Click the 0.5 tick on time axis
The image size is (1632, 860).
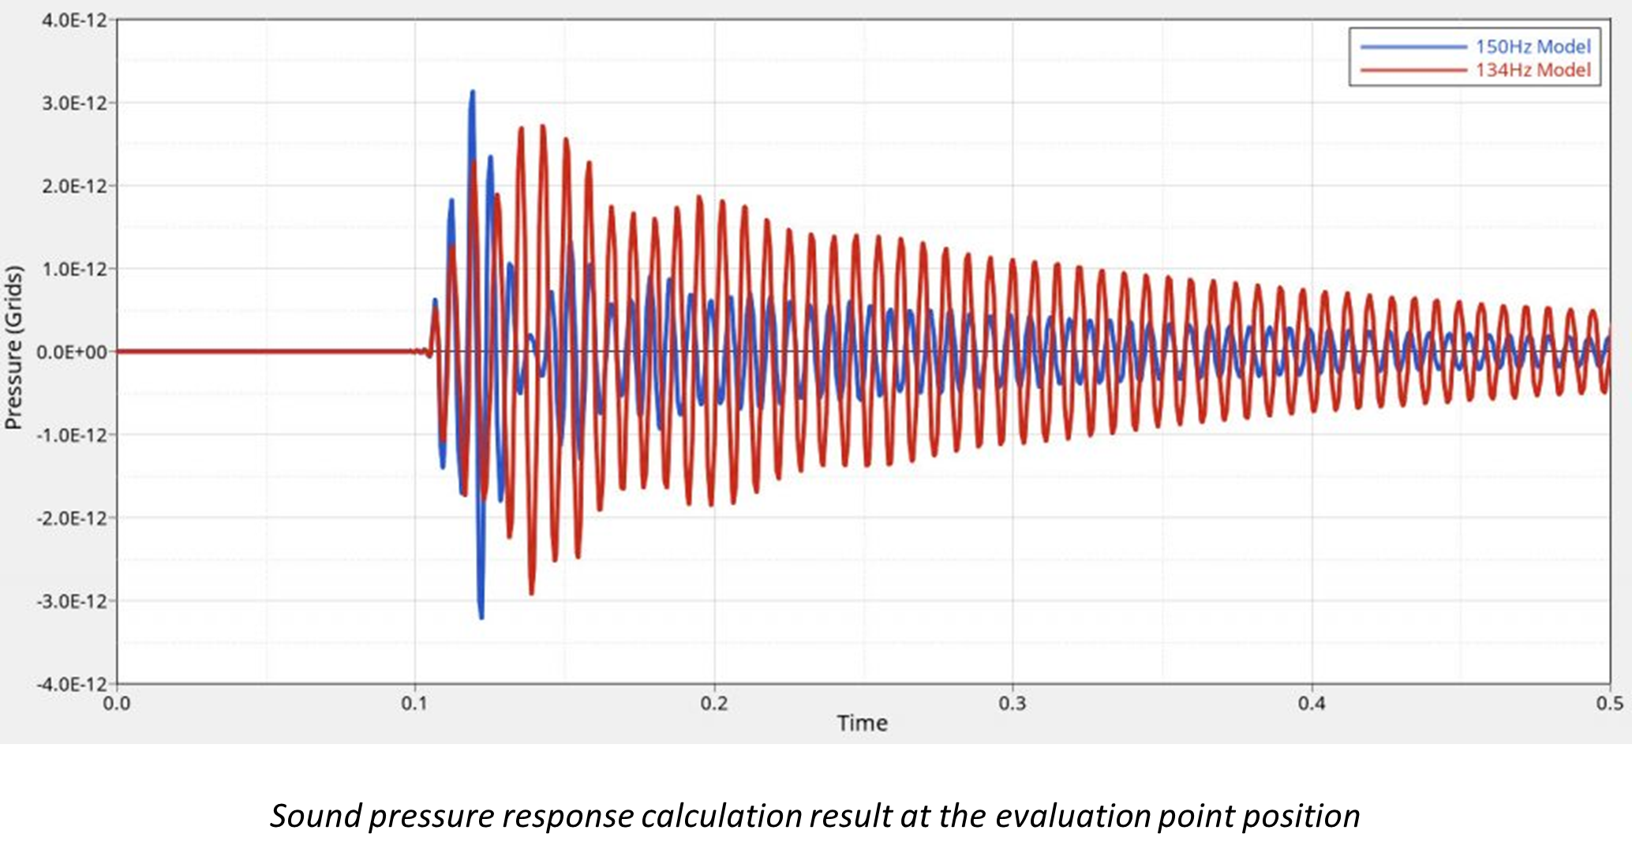pos(1610,702)
